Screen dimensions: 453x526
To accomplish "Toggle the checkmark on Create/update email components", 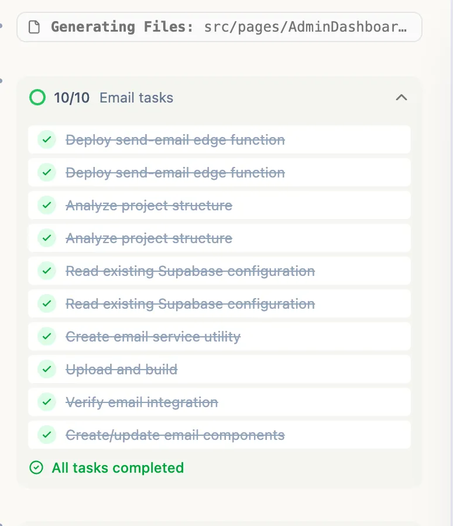I will [x=47, y=435].
